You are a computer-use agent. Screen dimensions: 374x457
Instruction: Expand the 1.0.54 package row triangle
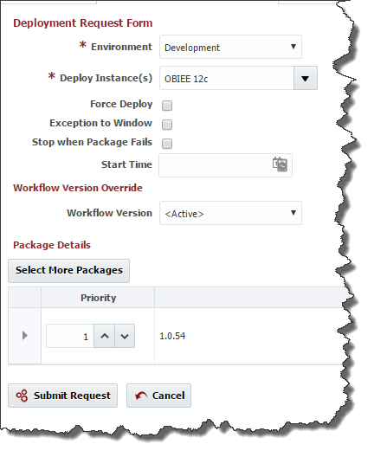(x=25, y=336)
